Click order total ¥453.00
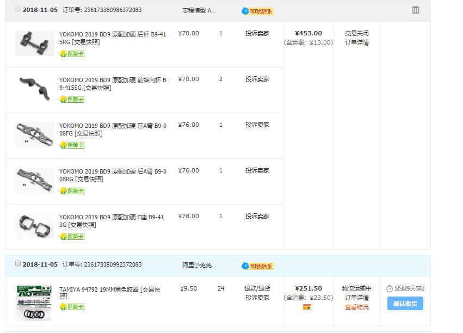 click(x=308, y=33)
